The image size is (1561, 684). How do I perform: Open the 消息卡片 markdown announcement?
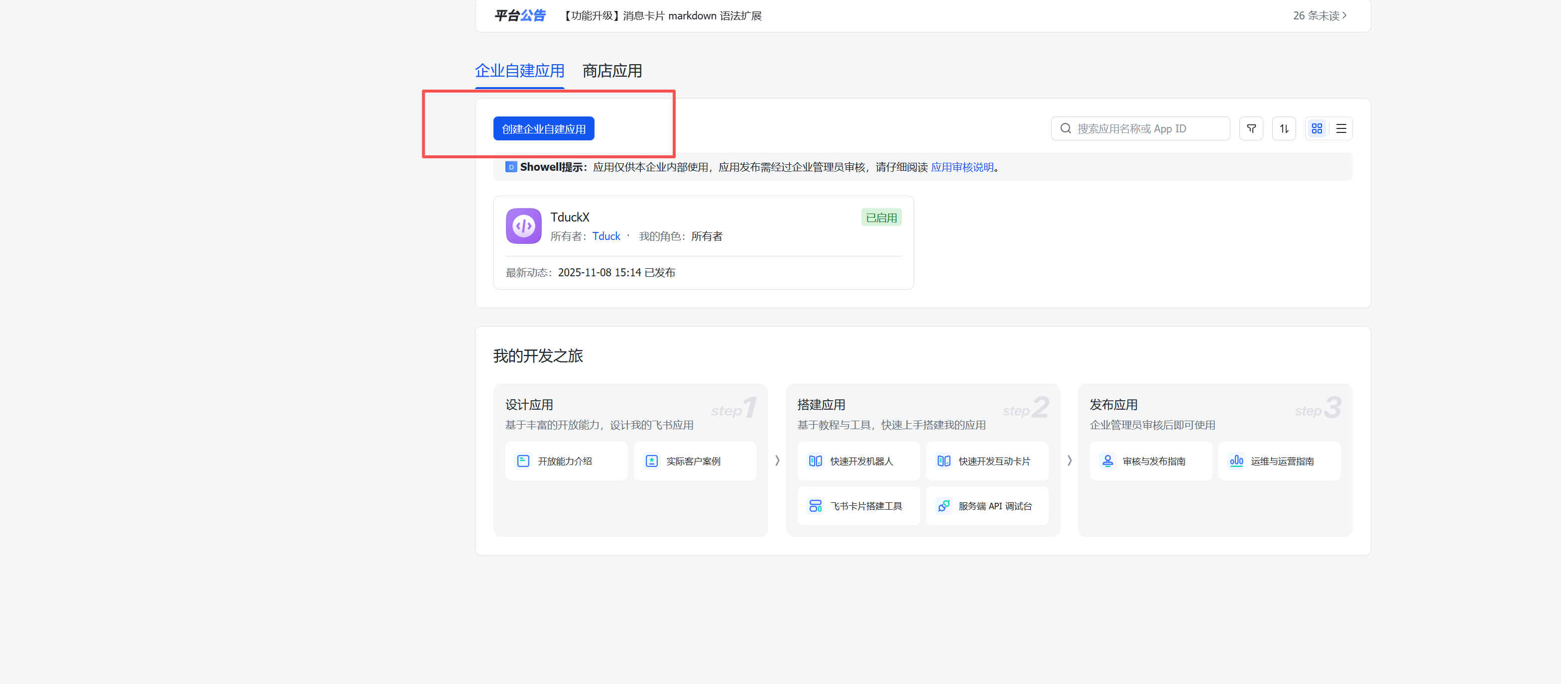click(661, 16)
